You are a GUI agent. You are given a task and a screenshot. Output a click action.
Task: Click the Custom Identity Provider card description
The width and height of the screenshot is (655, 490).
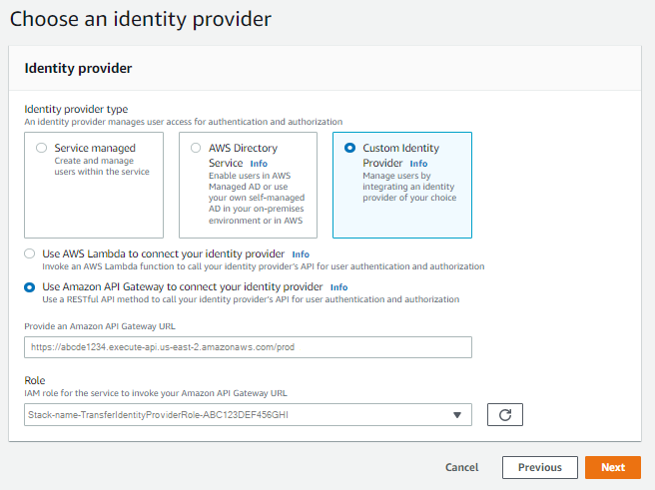409,187
